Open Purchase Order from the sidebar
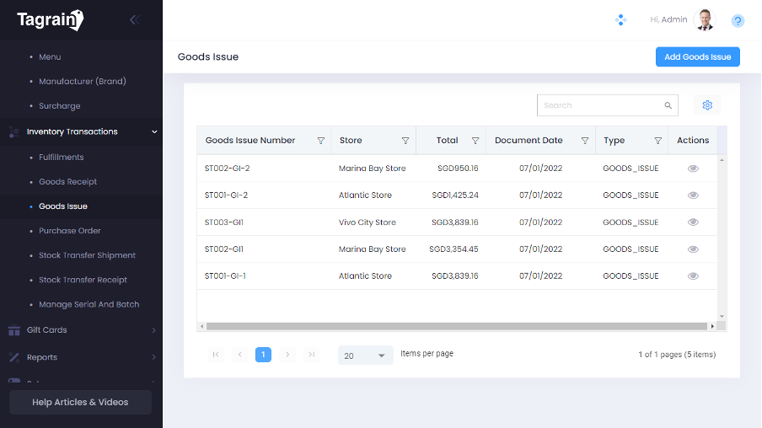 [x=70, y=231]
